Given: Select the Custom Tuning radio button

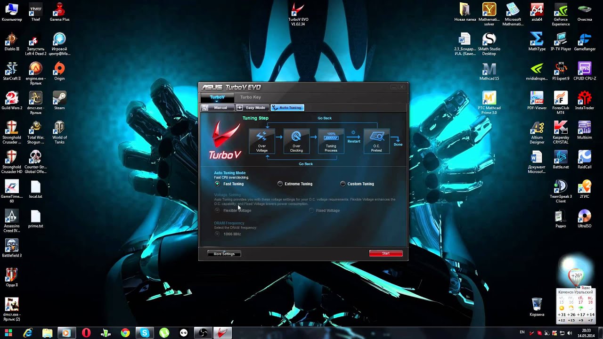Looking at the screenshot, I should click(343, 184).
